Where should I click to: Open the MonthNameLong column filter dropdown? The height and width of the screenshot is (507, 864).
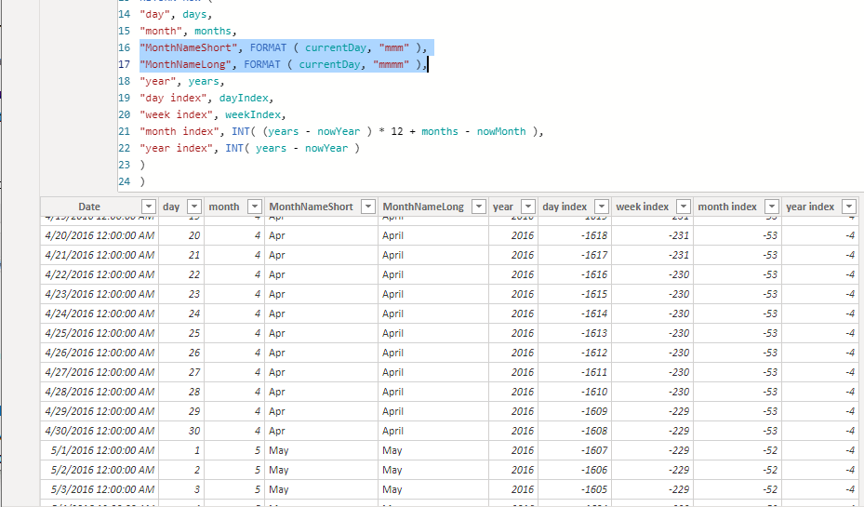[x=478, y=207]
